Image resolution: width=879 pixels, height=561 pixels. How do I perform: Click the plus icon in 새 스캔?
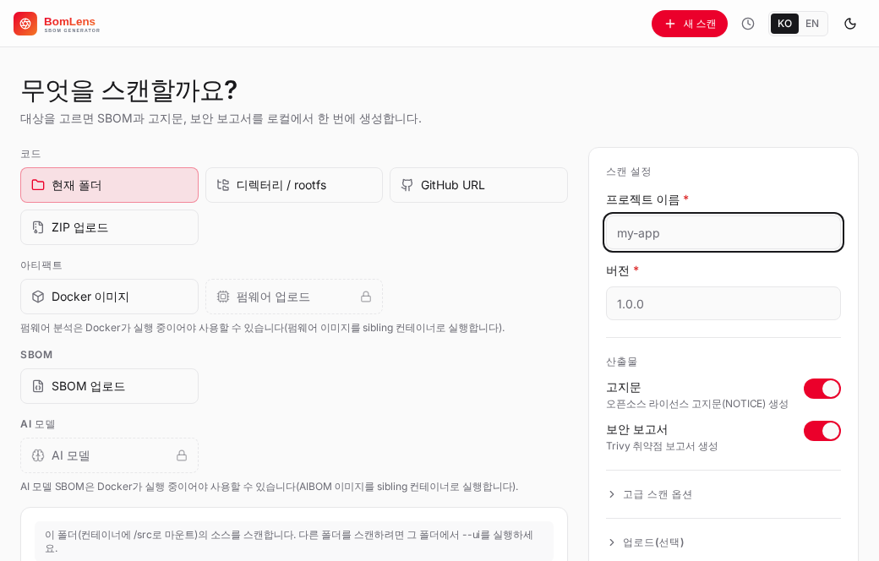[x=670, y=24]
